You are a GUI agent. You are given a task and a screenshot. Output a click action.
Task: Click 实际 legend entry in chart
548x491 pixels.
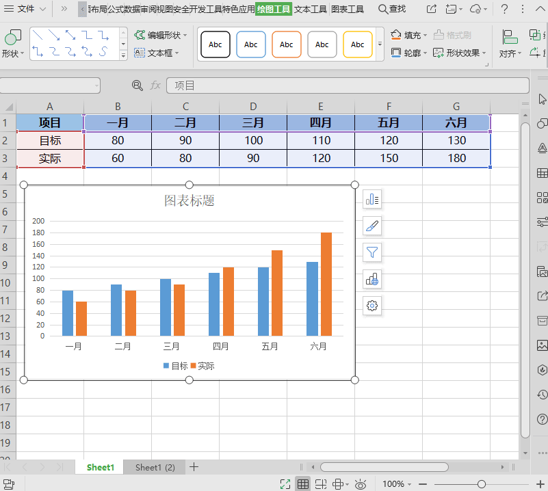point(203,366)
